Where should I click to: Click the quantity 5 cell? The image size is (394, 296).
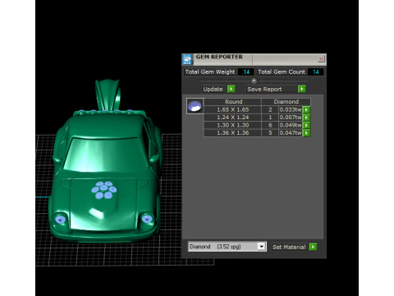click(x=270, y=133)
